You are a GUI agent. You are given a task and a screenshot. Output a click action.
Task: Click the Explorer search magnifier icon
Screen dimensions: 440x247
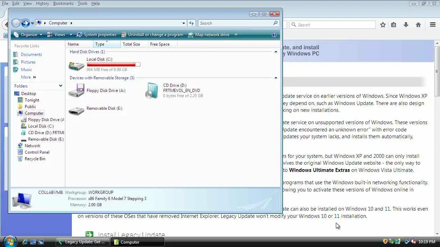pyautogui.click(x=275, y=23)
